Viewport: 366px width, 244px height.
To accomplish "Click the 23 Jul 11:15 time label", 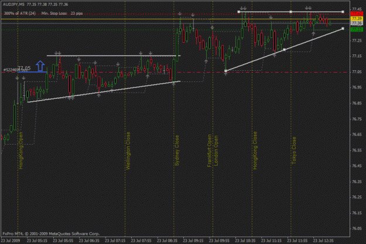I will [271, 240].
